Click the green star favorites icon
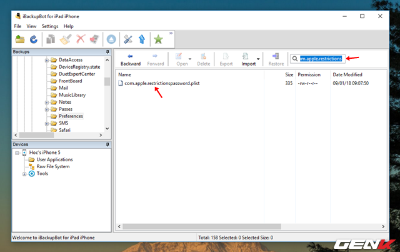The height and width of the screenshot is (252, 400). [x=158, y=39]
